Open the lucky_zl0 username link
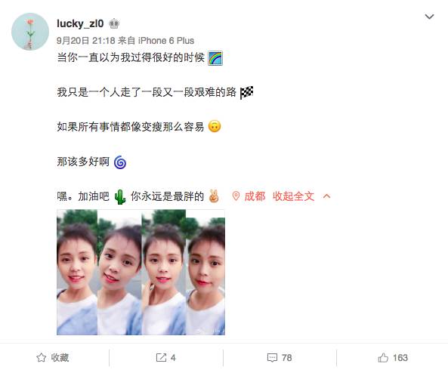The width and height of the screenshot is (448, 370). [x=80, y=23]
